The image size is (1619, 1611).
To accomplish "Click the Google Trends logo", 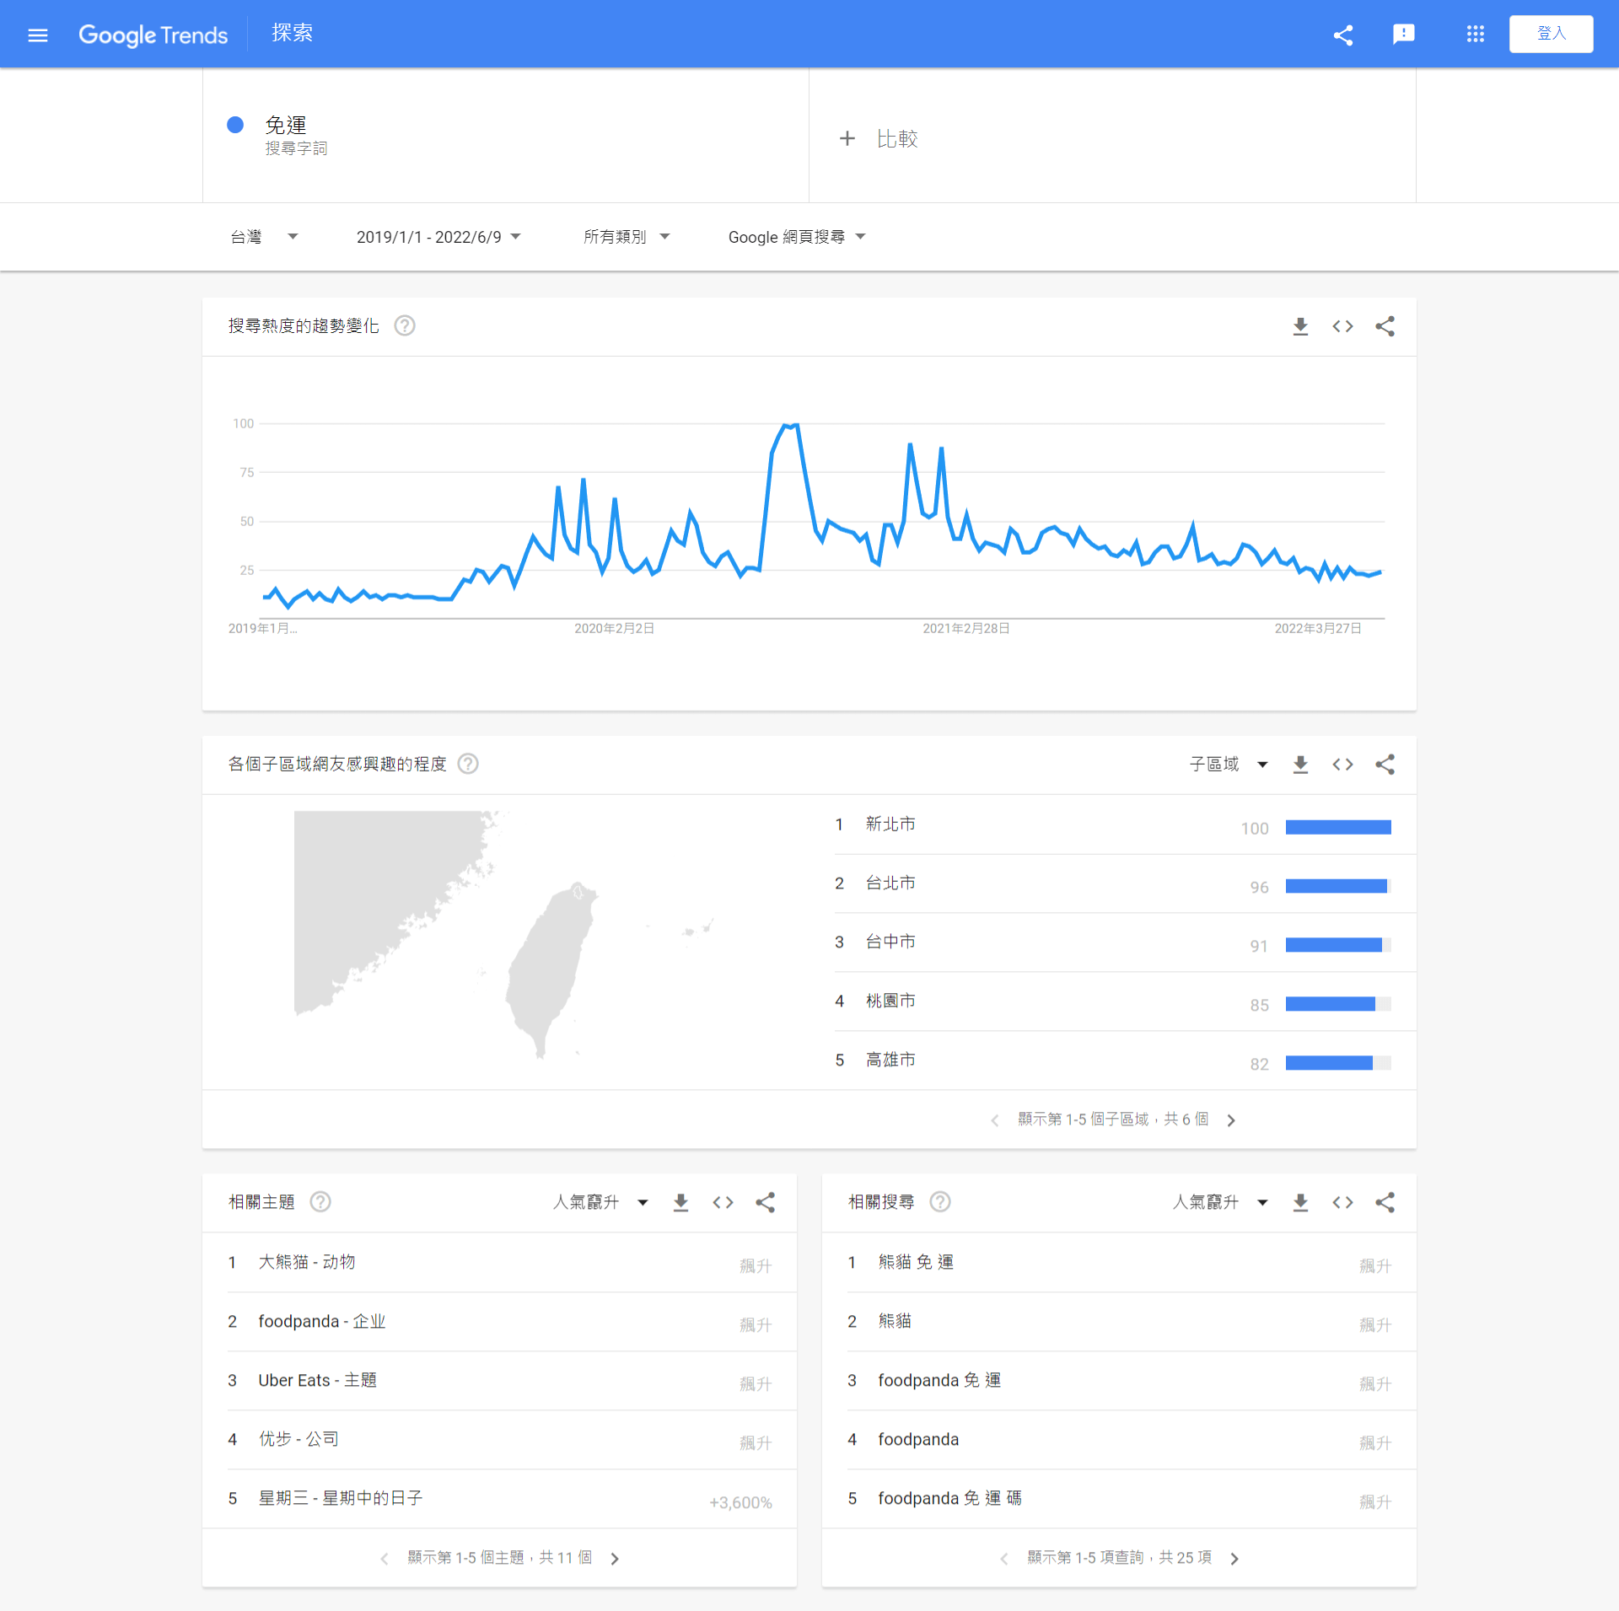I will [153, 35].
